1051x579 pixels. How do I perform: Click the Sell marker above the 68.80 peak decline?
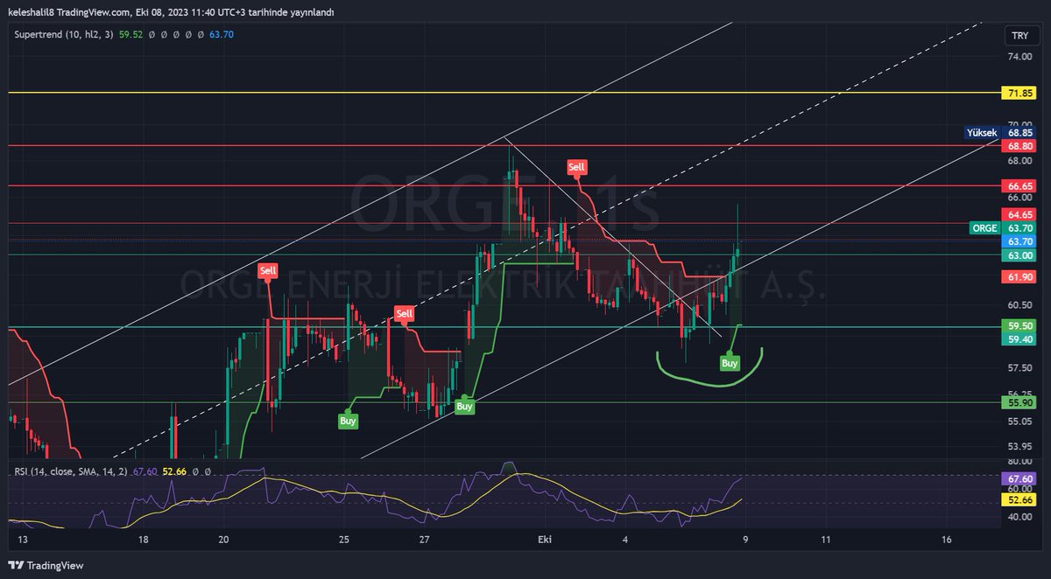pos(576,166)
